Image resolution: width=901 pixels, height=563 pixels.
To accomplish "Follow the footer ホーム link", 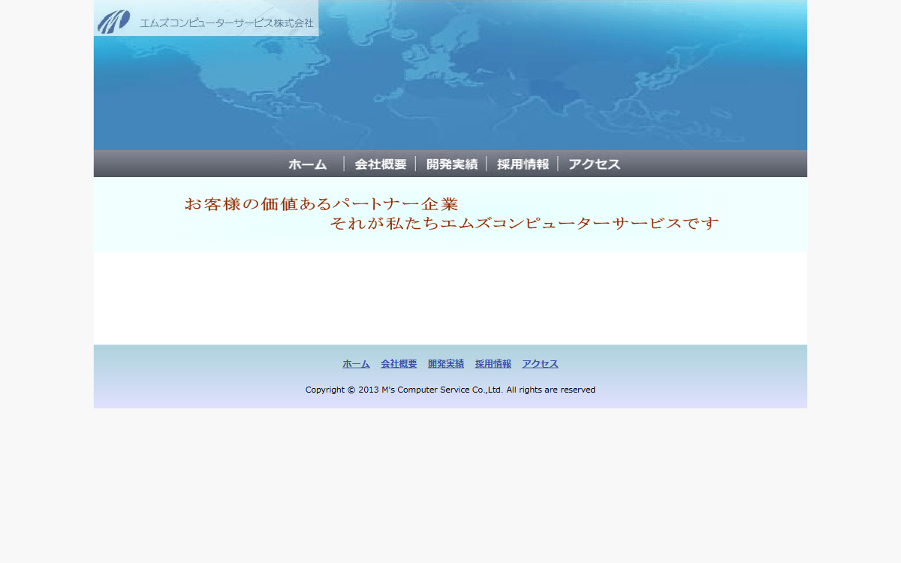I will (x=356, y=364).
